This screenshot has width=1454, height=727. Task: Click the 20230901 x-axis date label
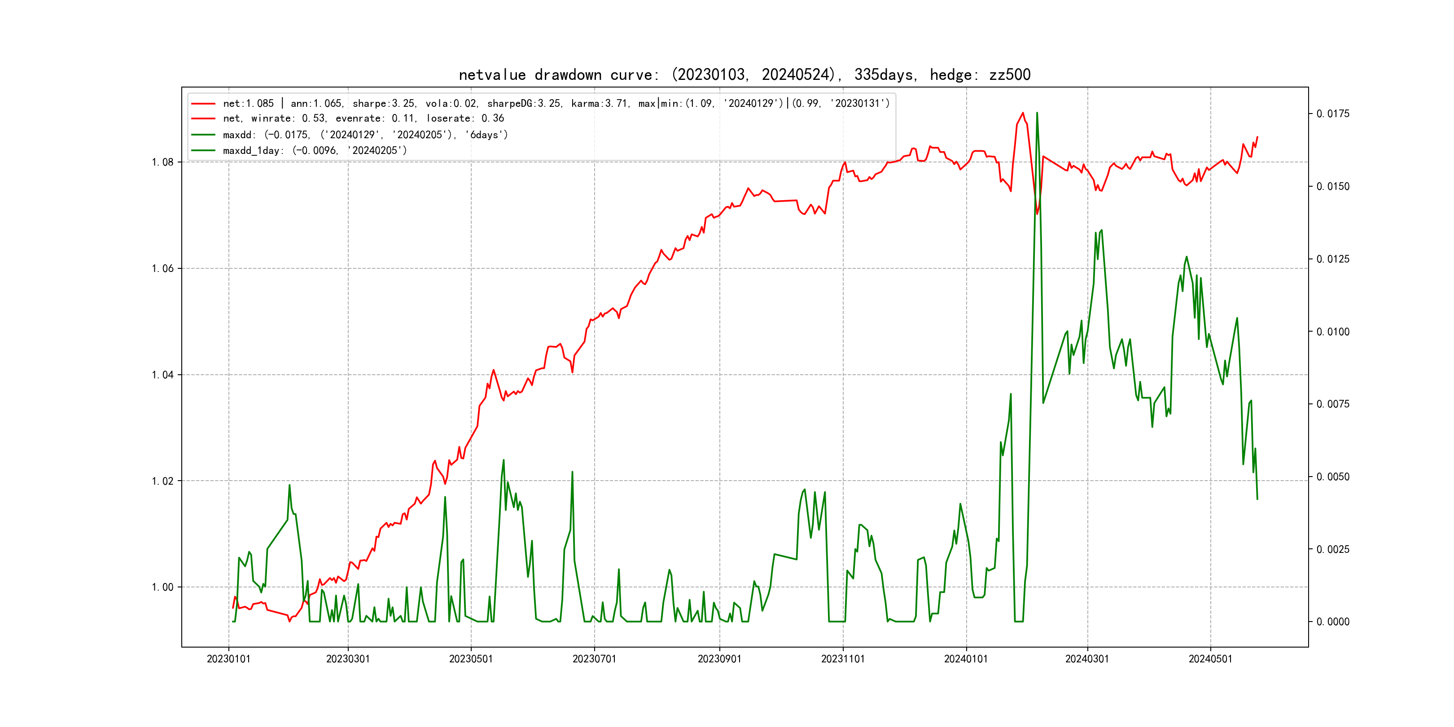(719, 659)
